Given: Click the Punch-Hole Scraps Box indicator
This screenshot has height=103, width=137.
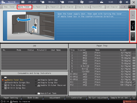Looking at the screenshot, I should pos(17,83).
